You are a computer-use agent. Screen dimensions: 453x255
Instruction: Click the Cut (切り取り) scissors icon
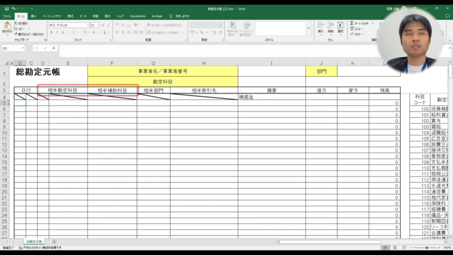coord(16,23)
